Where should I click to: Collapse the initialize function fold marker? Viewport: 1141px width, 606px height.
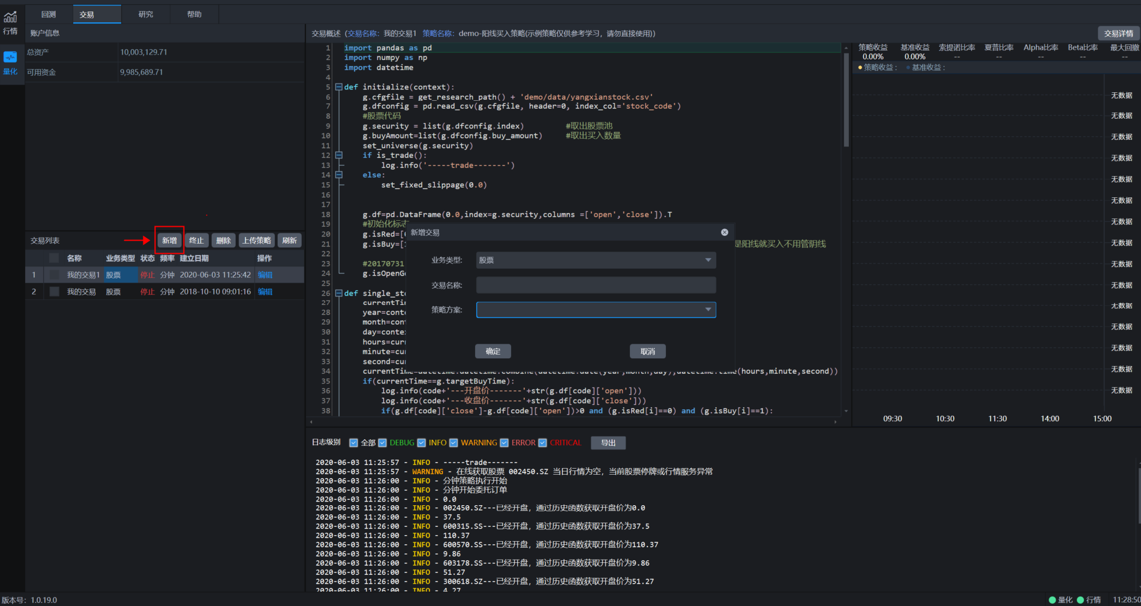(x=339, y=87)
